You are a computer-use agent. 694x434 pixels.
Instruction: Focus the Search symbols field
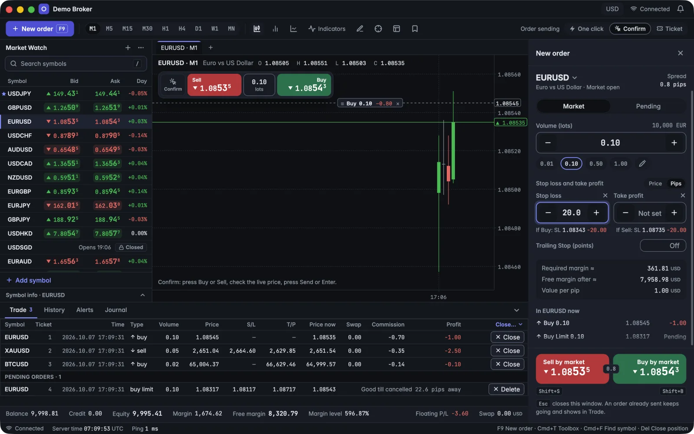coord(76,64)
